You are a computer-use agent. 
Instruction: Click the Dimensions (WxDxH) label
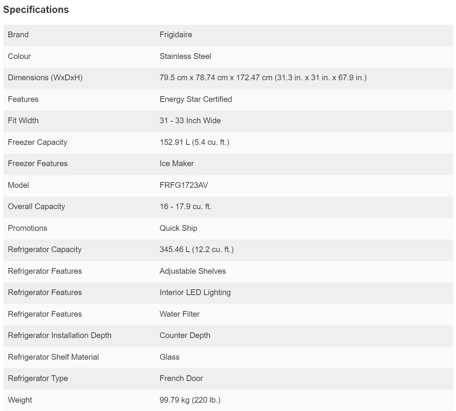45,78
